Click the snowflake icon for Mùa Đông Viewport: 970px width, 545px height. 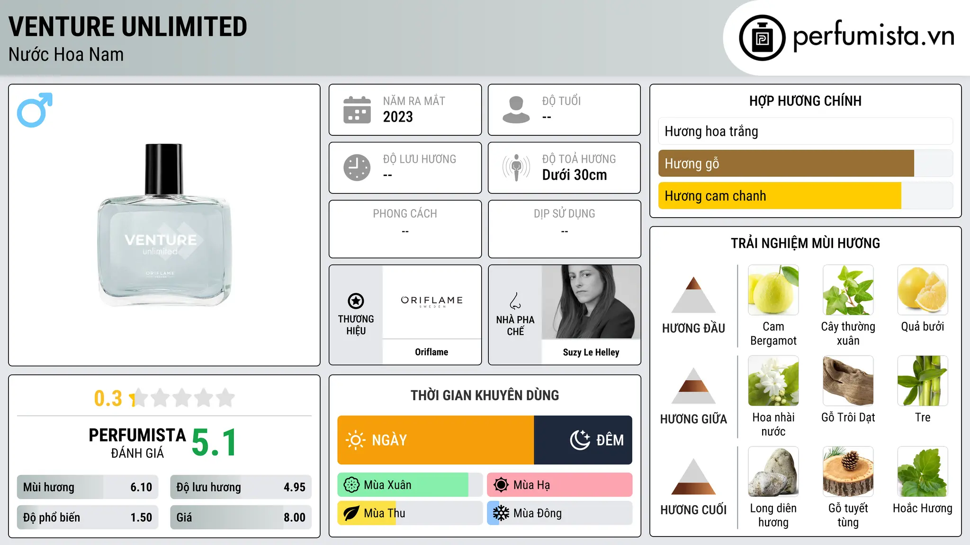point(501,513)
